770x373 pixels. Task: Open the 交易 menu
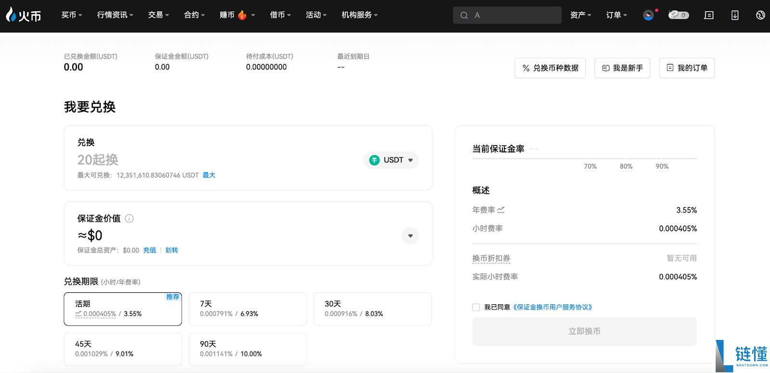[x=158, y=15]
